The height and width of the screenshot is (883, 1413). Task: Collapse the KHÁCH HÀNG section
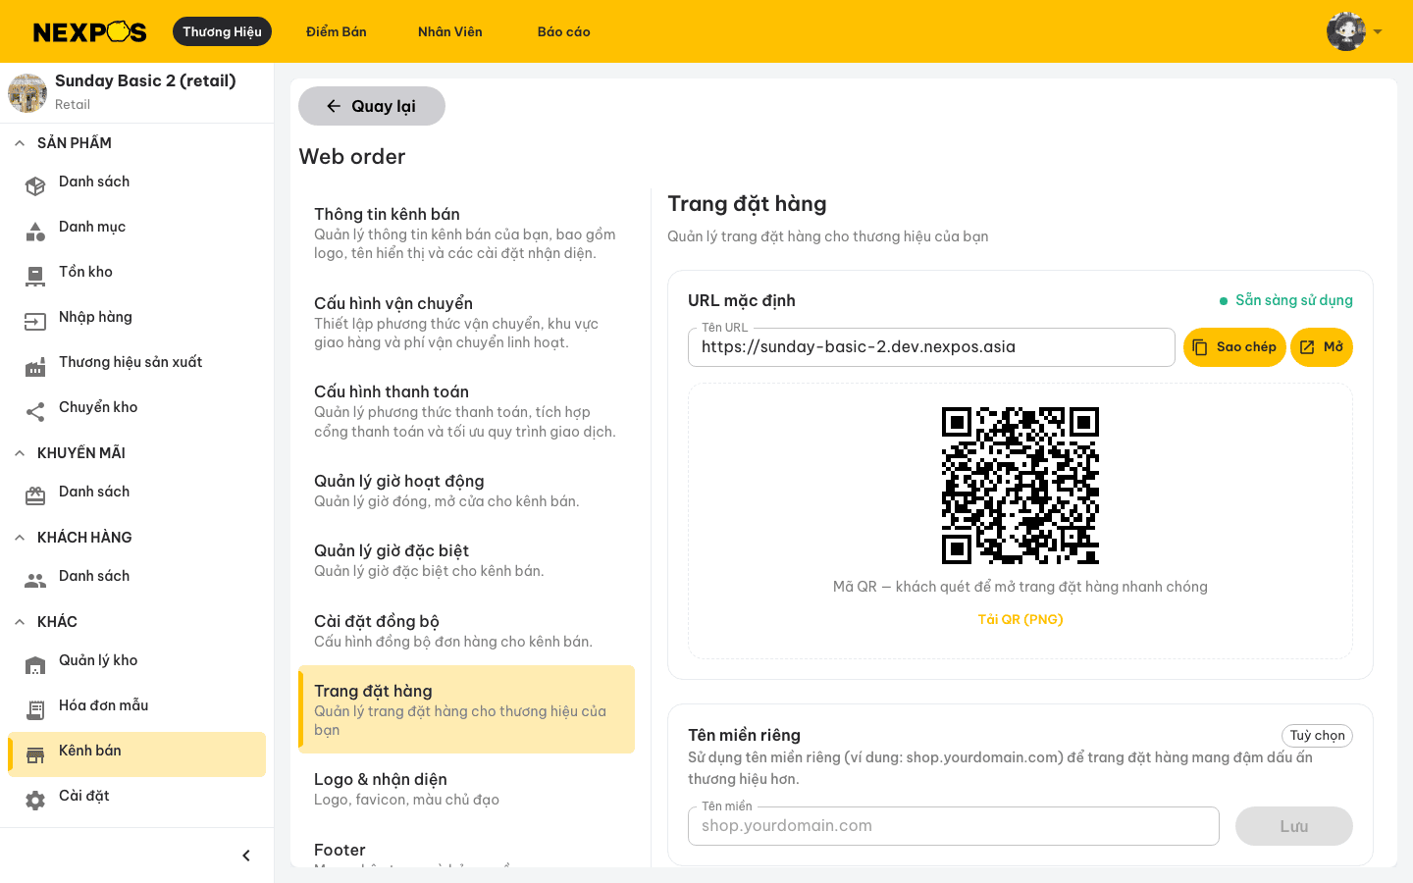point(20,538)
